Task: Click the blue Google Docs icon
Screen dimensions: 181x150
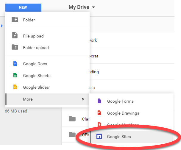Action: click(x=15, y=64)
